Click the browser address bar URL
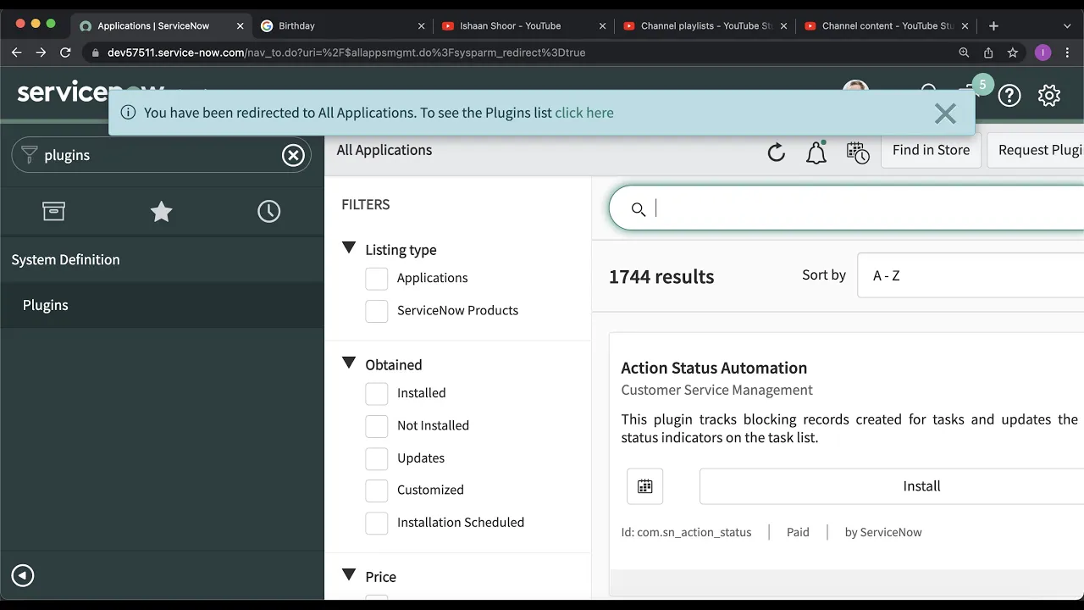Screen dimensions: 1084x610 pyautogui.click(x=346, y=53)
